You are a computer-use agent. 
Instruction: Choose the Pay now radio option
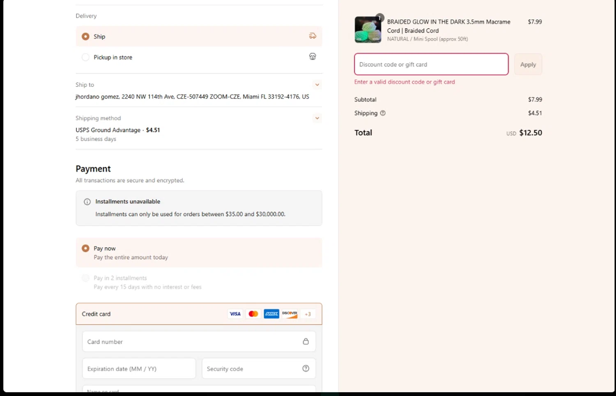(x=85, y=249)
